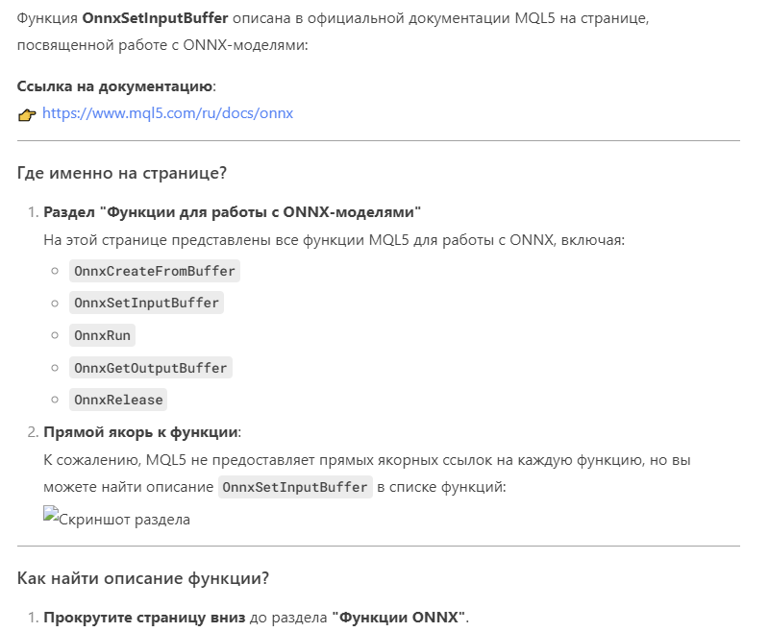Click the bold 'Прокрутите страницу вниз' text
This screenshot has height=632, width=769.
[x=144, y=617]
